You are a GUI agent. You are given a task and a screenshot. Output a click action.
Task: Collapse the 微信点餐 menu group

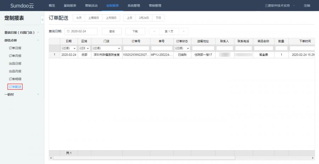point(38,40)
